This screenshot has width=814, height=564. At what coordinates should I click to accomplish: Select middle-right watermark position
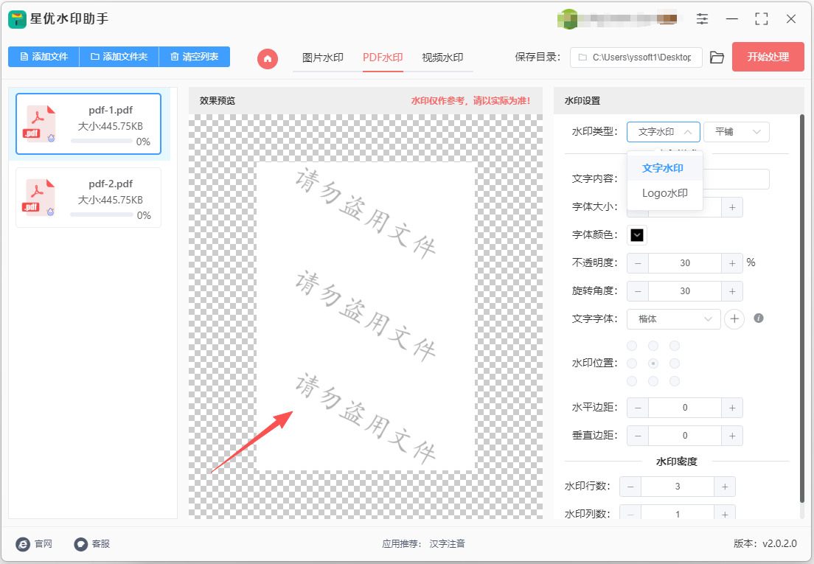pos(675,363)
